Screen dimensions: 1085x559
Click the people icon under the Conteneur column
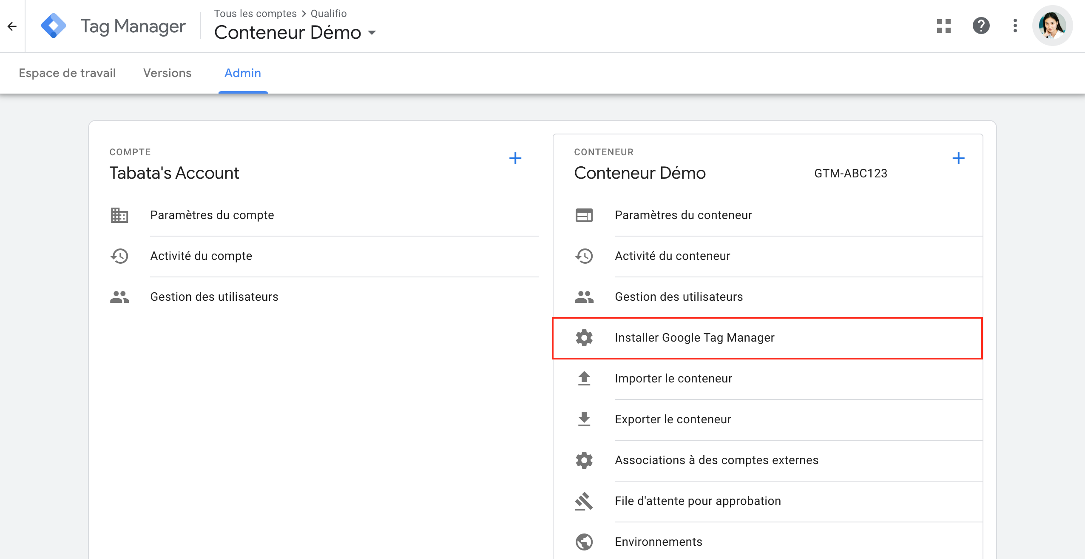click(584, 297)
